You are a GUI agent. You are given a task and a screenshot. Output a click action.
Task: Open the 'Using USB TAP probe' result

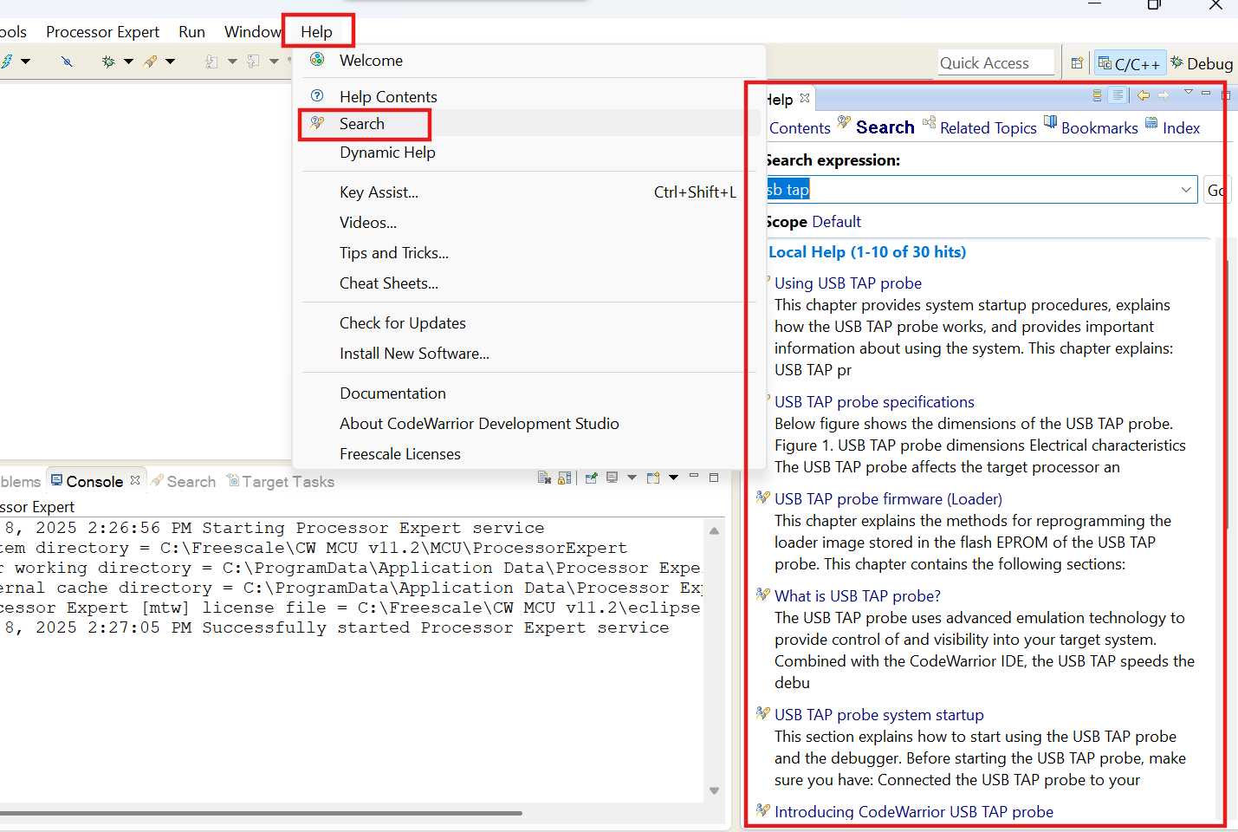(847, 283)
